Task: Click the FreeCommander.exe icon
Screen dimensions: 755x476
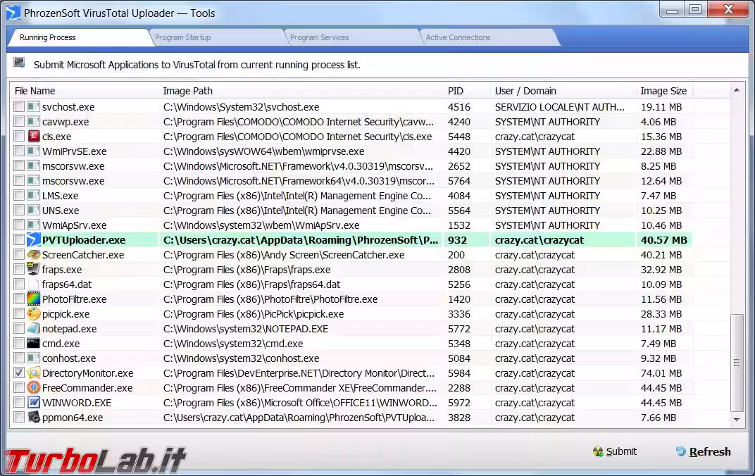Action: (34, 388)
